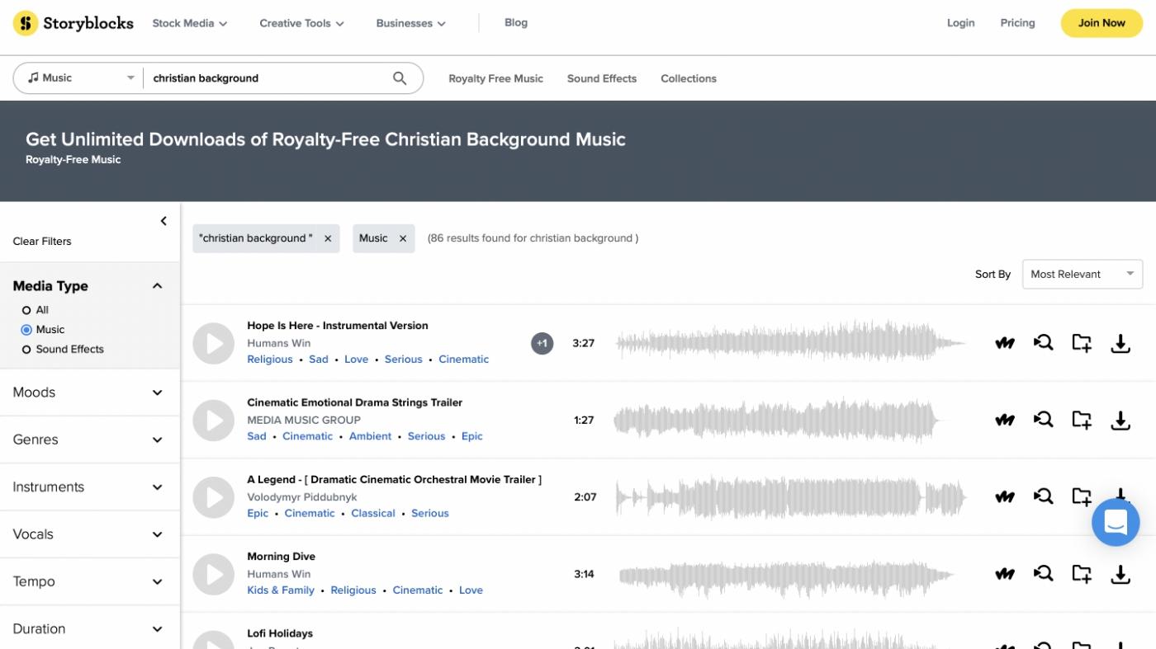Image resolution: width=1156 pixels, height=649 pixels.
Task: Click Clear Filters
Action: (x=42, y=242)
